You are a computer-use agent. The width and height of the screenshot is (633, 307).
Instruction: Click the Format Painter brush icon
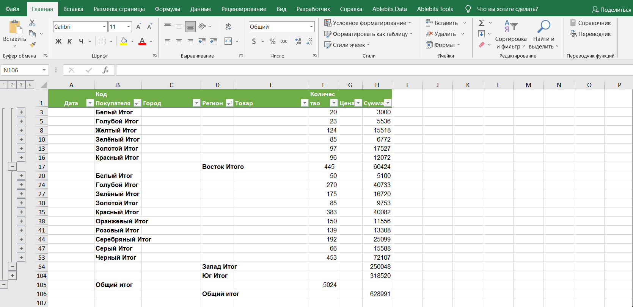coord(33,45)
